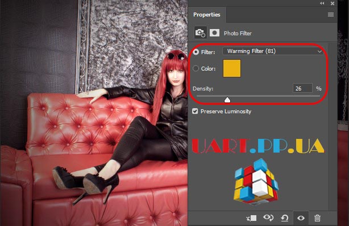View previous state icon
Image resolution: width=349 pixels, height=226 pixels.
[x=268, y=218]
